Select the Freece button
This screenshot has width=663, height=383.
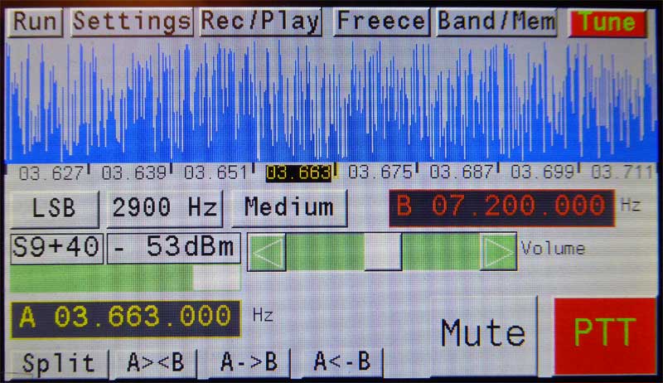(381, 22)
